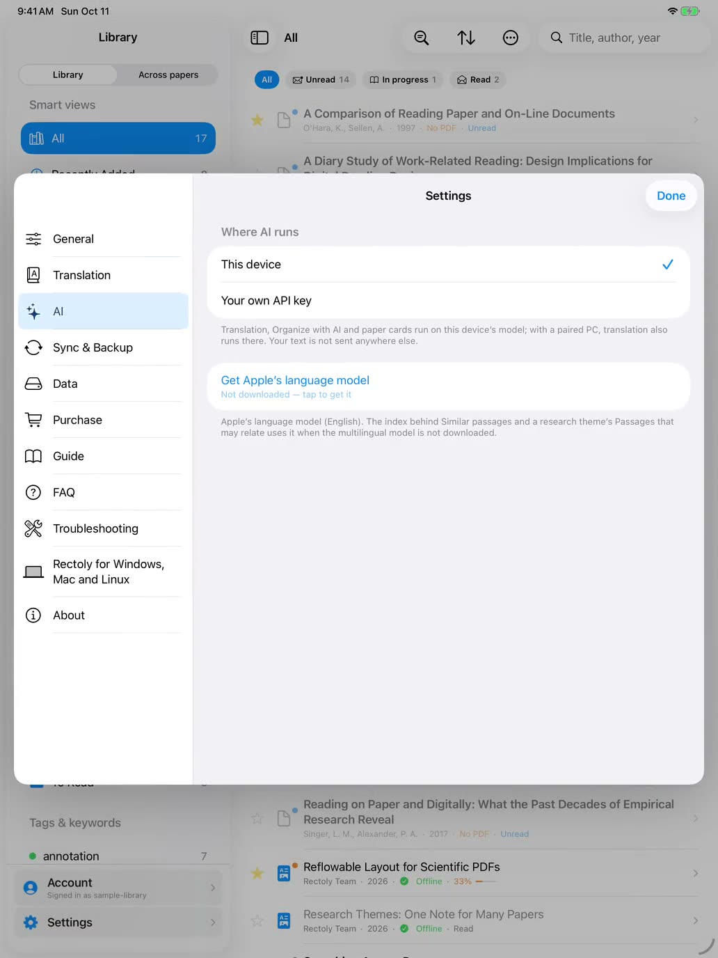Open chevron for Research Themes row
718x958 pixels.
pos(696,920)
